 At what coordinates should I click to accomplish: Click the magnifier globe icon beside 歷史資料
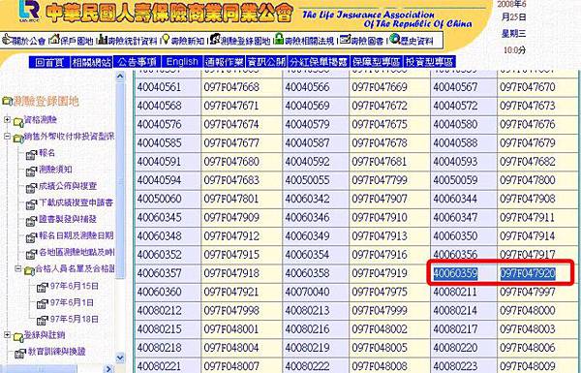pos(395,39)
